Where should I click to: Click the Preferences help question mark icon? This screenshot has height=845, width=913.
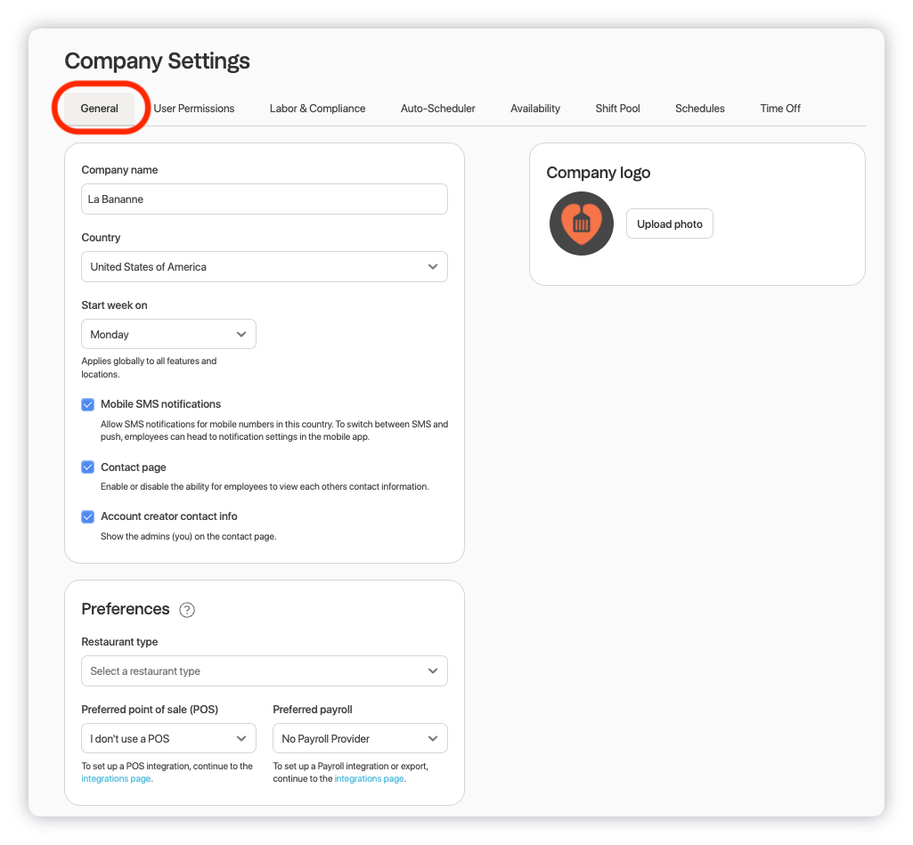[x=187, y=610]
